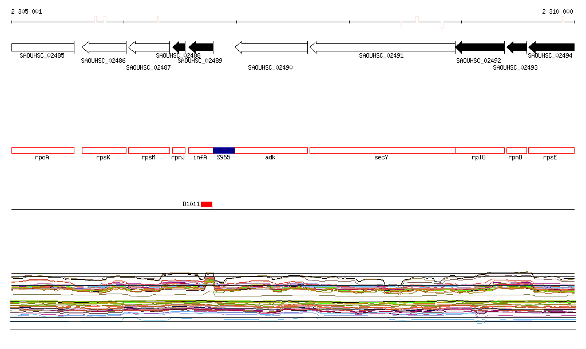Click the secY text label
586x349 pixels.
(381, 157)
